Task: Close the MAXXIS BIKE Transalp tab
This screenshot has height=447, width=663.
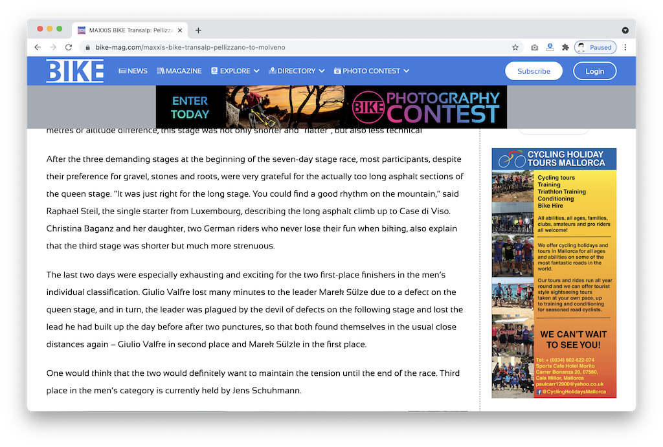Action: 179,30
